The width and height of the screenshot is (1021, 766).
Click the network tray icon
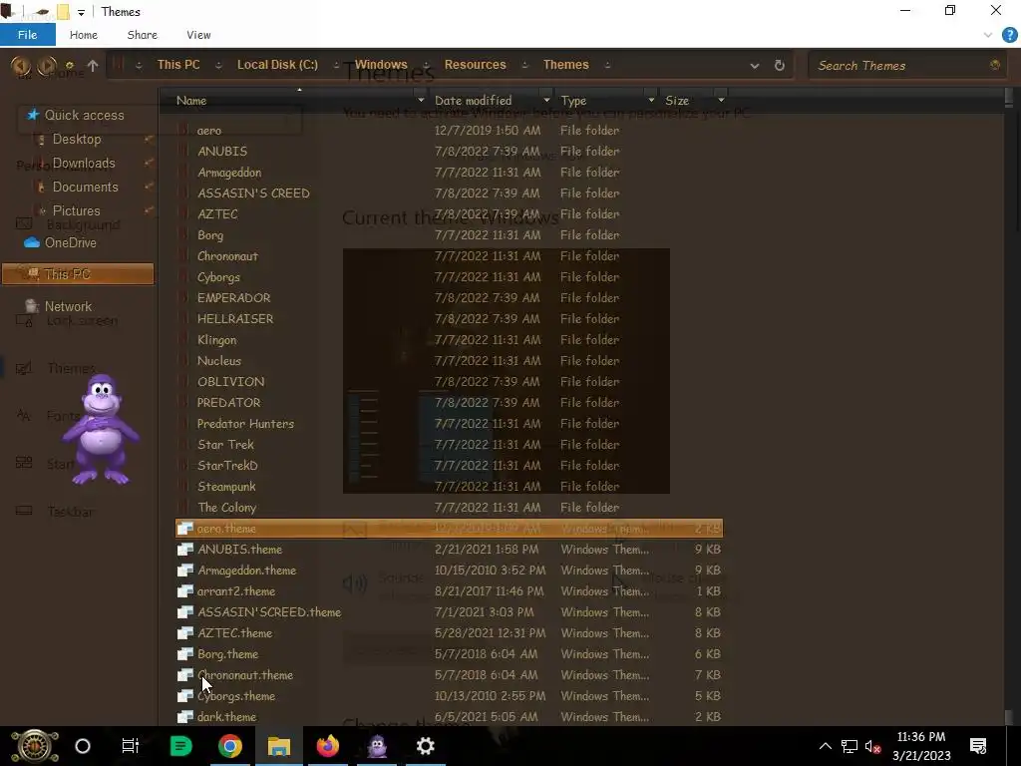click(x=850, y=746)
